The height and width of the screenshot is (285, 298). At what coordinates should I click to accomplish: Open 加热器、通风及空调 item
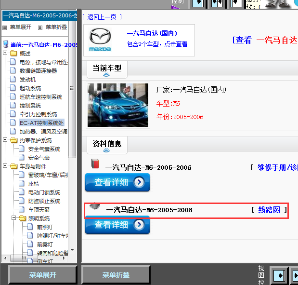(x=43, y=132)
